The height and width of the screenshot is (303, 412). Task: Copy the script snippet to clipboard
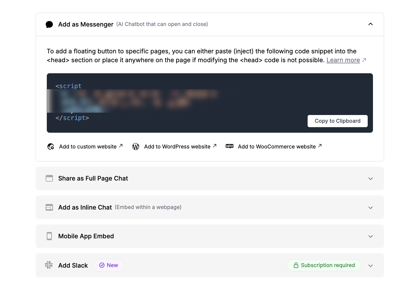click(338, 121)
